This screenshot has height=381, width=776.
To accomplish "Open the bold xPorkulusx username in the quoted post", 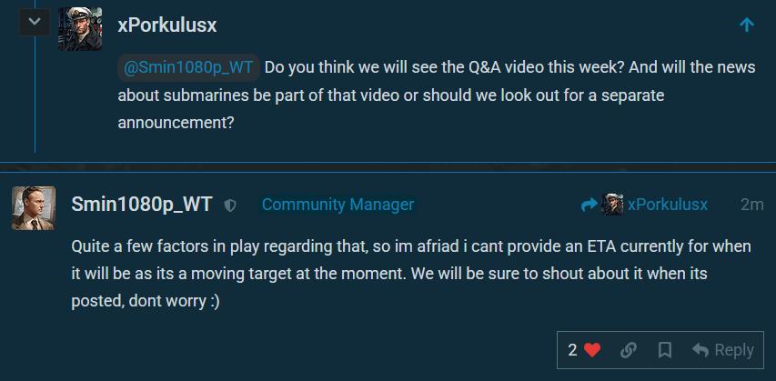I will pos(167,26).
